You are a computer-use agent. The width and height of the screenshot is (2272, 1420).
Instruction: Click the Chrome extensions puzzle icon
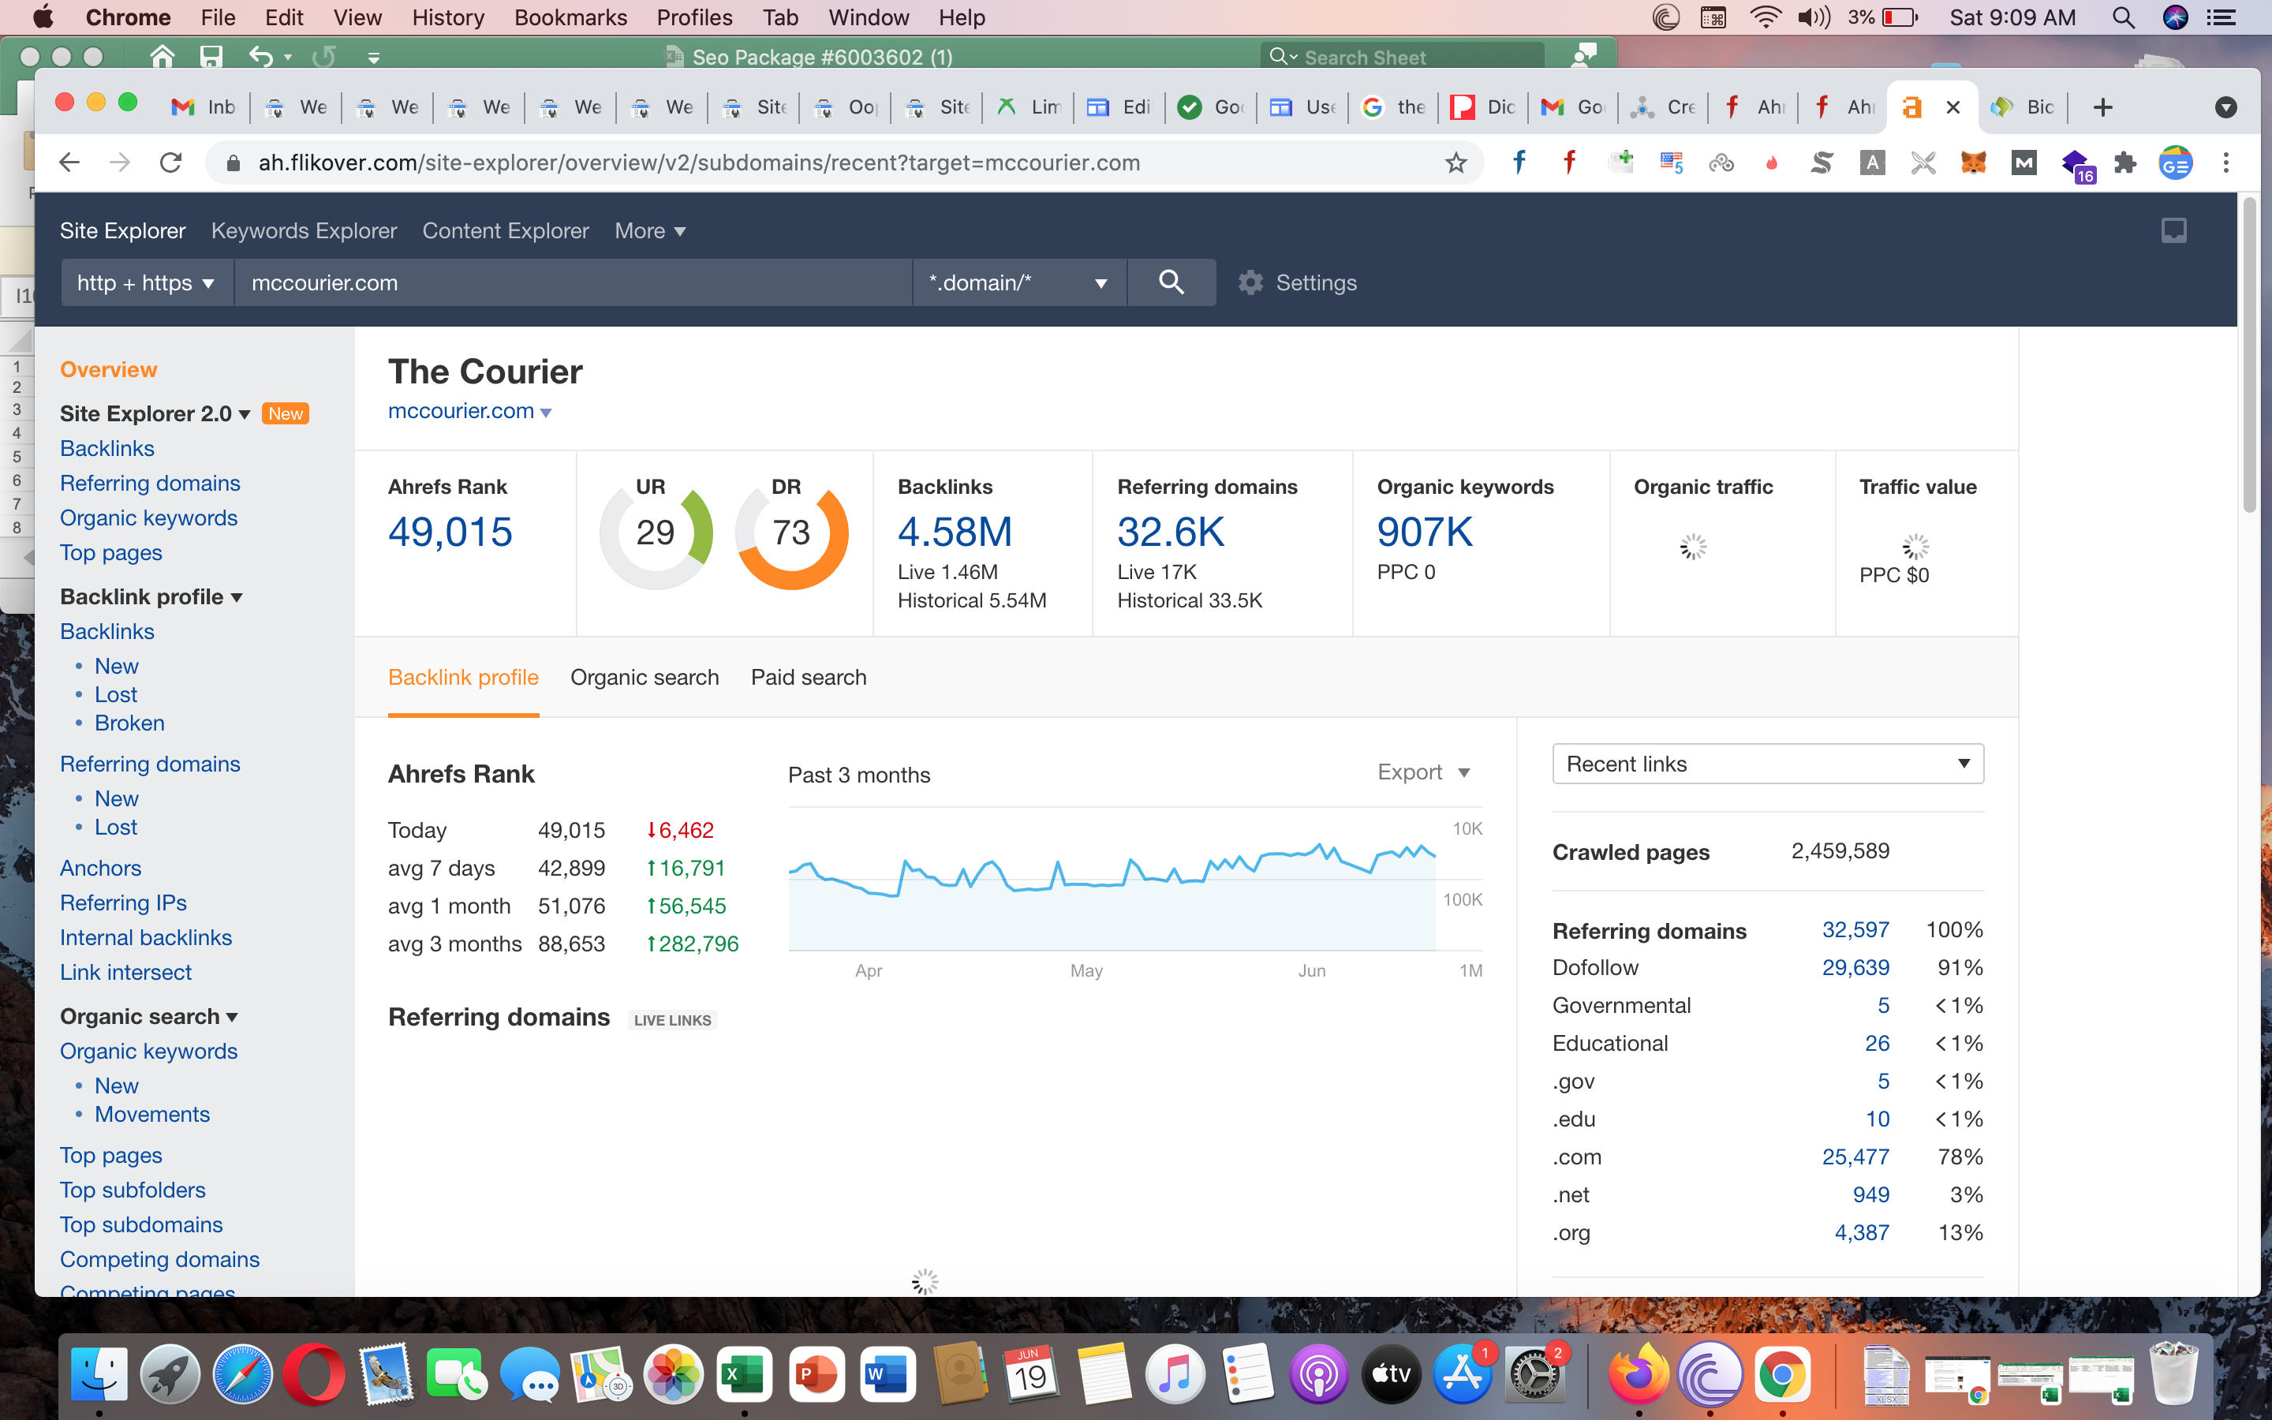[2124, 163]
